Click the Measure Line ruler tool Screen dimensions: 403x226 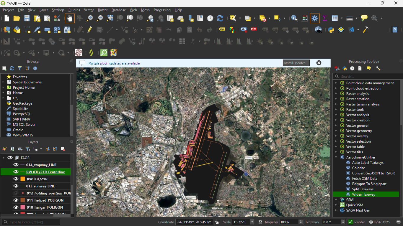point(350,18)
